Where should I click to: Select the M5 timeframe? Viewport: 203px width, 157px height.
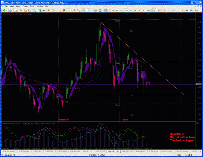117,10
